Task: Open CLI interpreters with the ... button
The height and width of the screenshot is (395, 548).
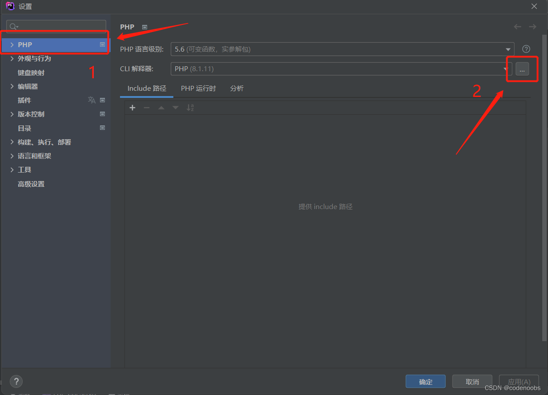Action: (x=522, y=69)
